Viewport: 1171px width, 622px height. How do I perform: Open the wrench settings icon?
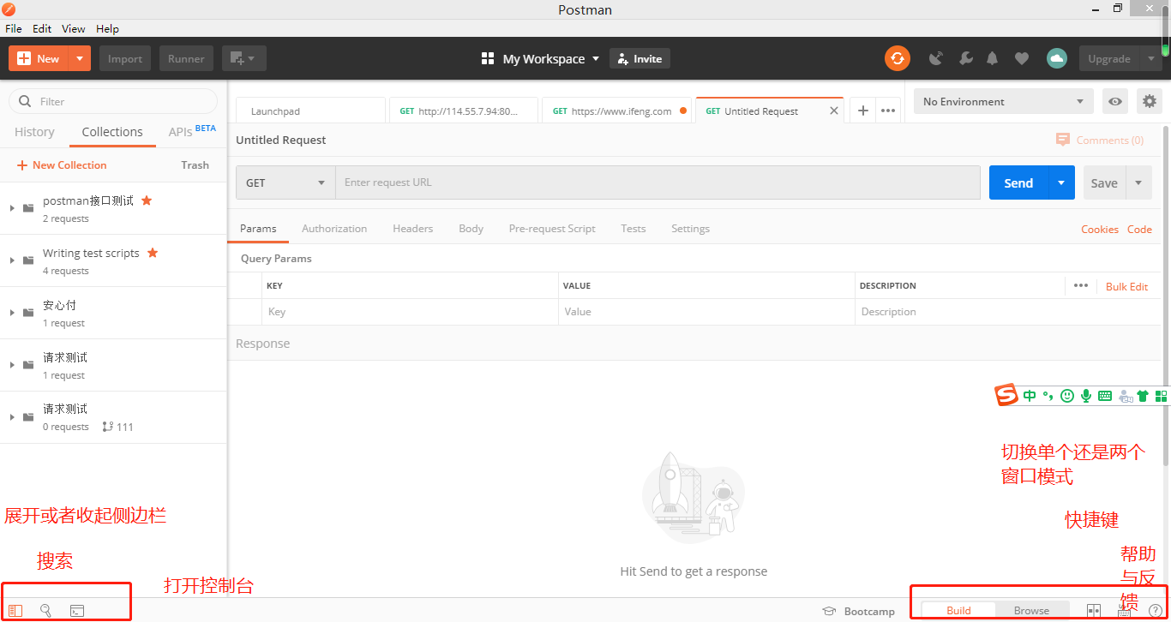pyautogui.click(x=965, y=58)
